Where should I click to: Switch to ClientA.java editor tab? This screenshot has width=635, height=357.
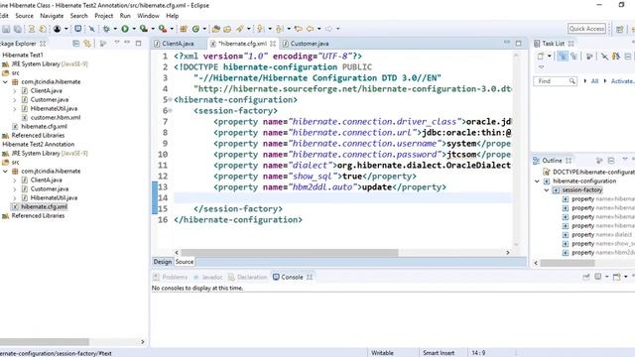(x=174, y=44)
